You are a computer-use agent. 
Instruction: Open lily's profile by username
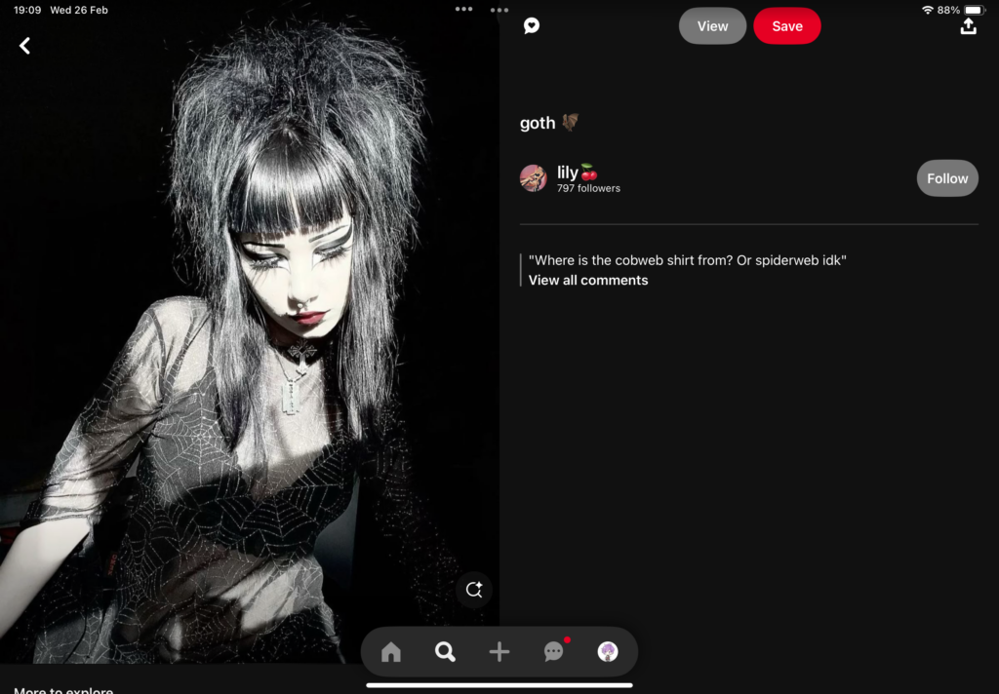[x=578, y=172]
